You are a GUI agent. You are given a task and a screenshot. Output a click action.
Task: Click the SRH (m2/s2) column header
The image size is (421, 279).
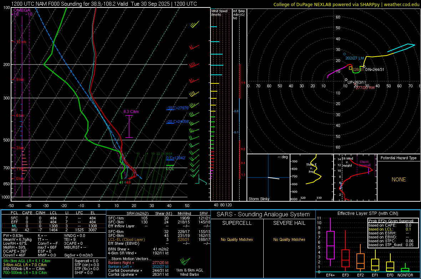137,213
